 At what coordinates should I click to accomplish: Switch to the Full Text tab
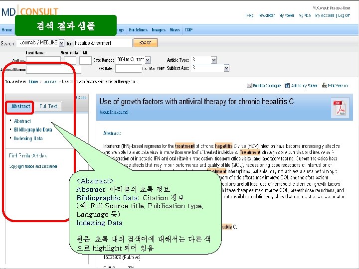[x=48, y=107]
